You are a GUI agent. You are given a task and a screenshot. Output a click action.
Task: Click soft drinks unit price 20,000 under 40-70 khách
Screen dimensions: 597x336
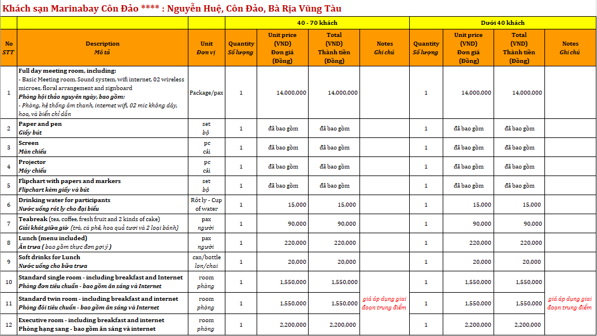[283, 262]
